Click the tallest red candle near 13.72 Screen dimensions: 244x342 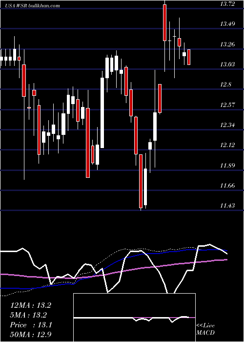pyautogui.click(x=165, y=22)
